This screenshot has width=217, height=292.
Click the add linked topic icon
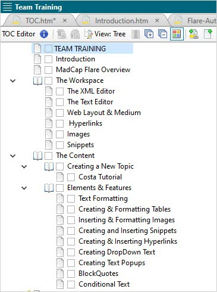194,34
